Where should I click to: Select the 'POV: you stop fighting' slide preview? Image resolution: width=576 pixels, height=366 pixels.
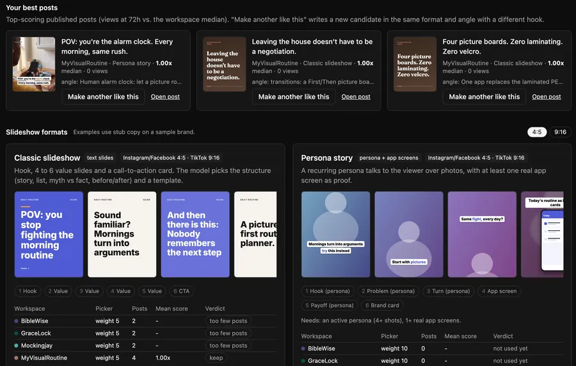(49, 235)
